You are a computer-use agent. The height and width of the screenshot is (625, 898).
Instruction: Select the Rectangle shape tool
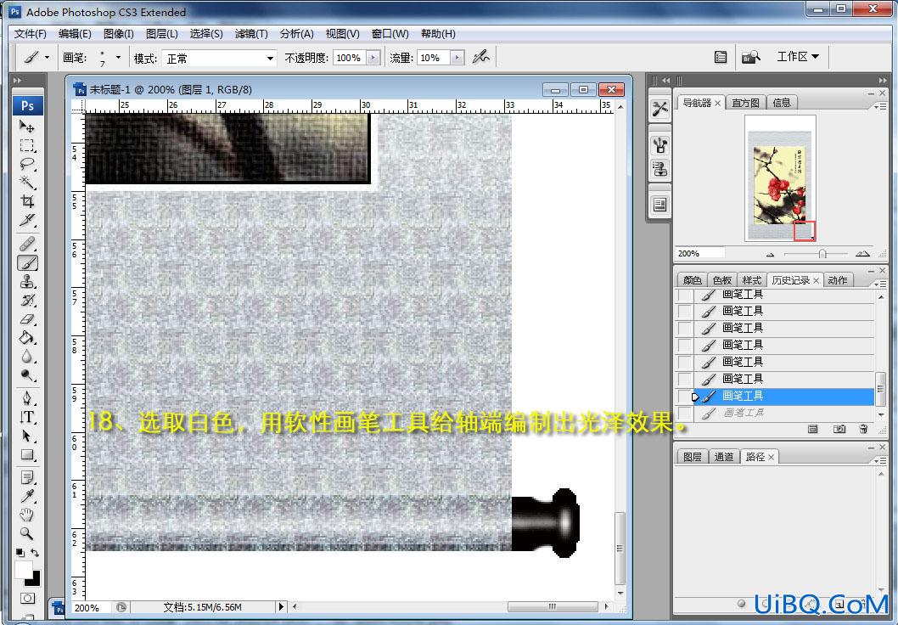(27, 455)
